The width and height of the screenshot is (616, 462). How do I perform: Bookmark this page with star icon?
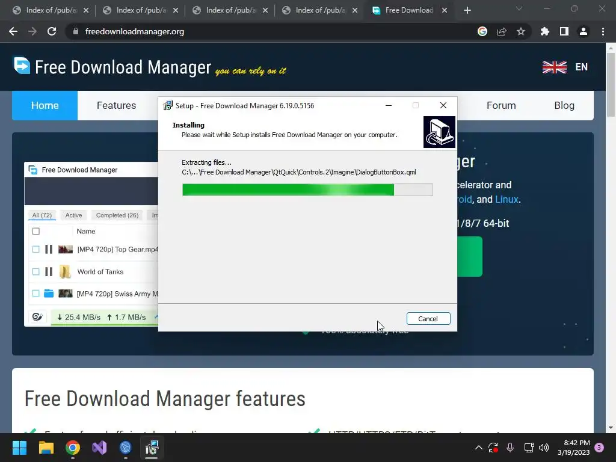click(521, 31)
